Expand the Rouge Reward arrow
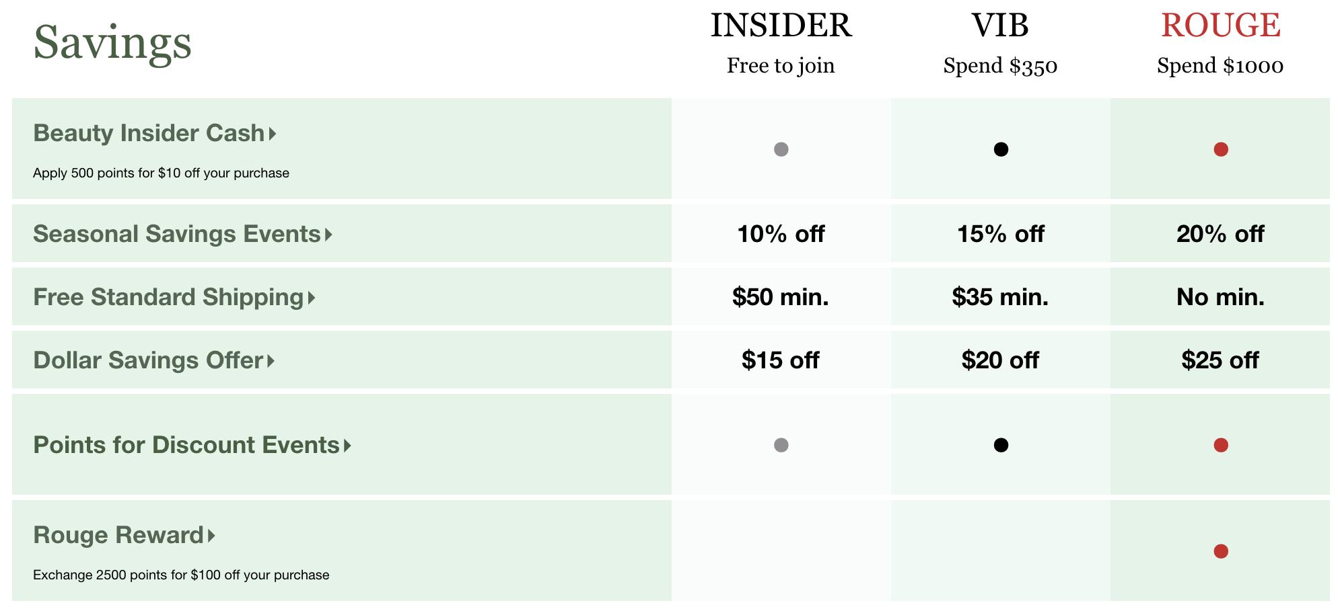This screenshot has height=613, width=1342. (x=211, y=536)
